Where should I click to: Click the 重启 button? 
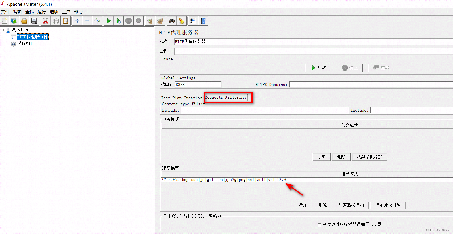point(381,68)
